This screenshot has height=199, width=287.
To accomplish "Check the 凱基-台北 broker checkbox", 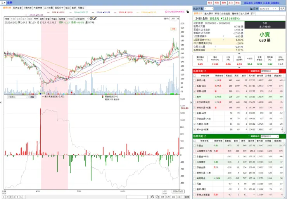I will (x=194, y=86).
